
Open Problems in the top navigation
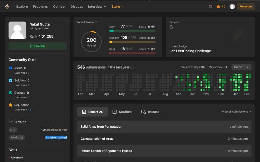(40, 6)
